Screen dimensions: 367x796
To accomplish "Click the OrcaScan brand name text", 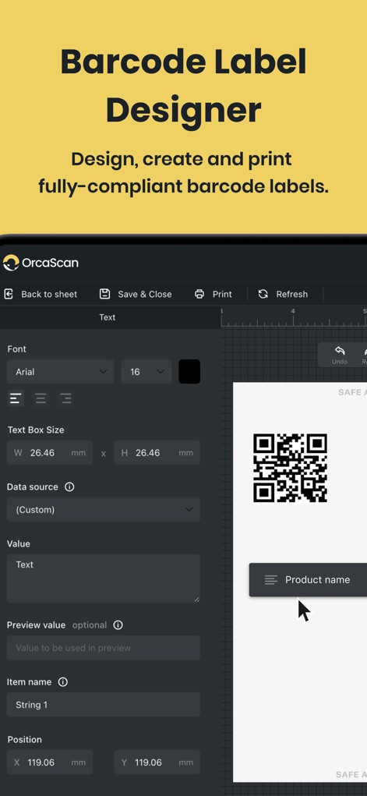I will (50, 263).
